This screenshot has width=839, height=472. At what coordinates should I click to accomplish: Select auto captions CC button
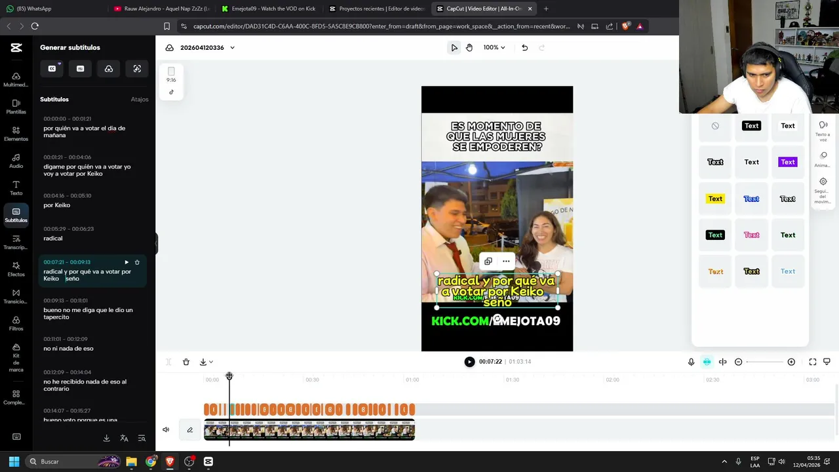(52, 69)
